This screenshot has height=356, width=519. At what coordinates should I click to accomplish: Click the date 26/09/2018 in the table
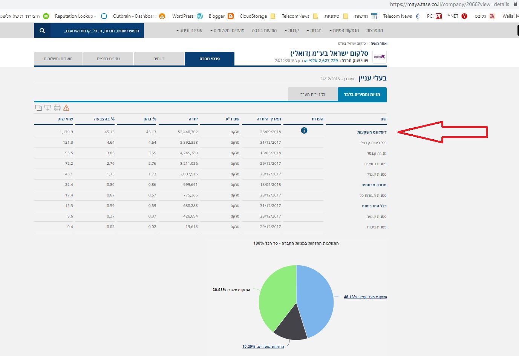click(270, 132)
